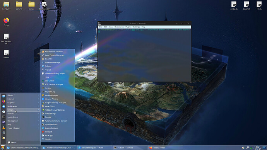267x150 pixels.
Task: Select the Linux folder on desktop
Action: [31, 6]
